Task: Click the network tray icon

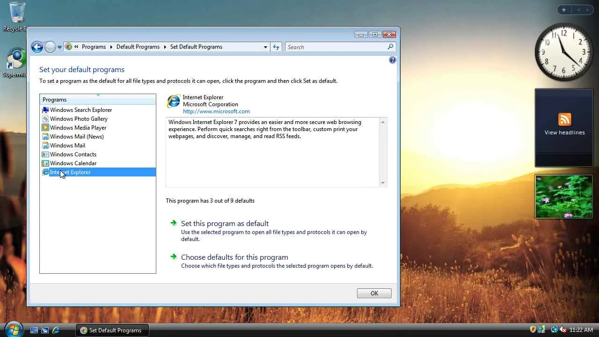Action: [554, 330]
